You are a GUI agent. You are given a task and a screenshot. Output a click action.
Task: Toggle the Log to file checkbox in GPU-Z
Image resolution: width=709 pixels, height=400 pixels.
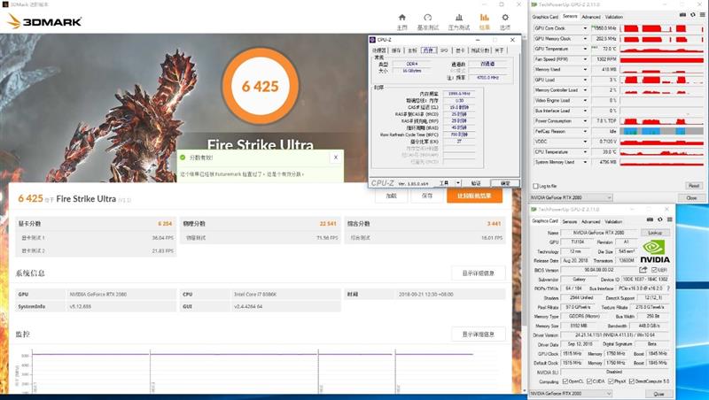tap(536, 186)
